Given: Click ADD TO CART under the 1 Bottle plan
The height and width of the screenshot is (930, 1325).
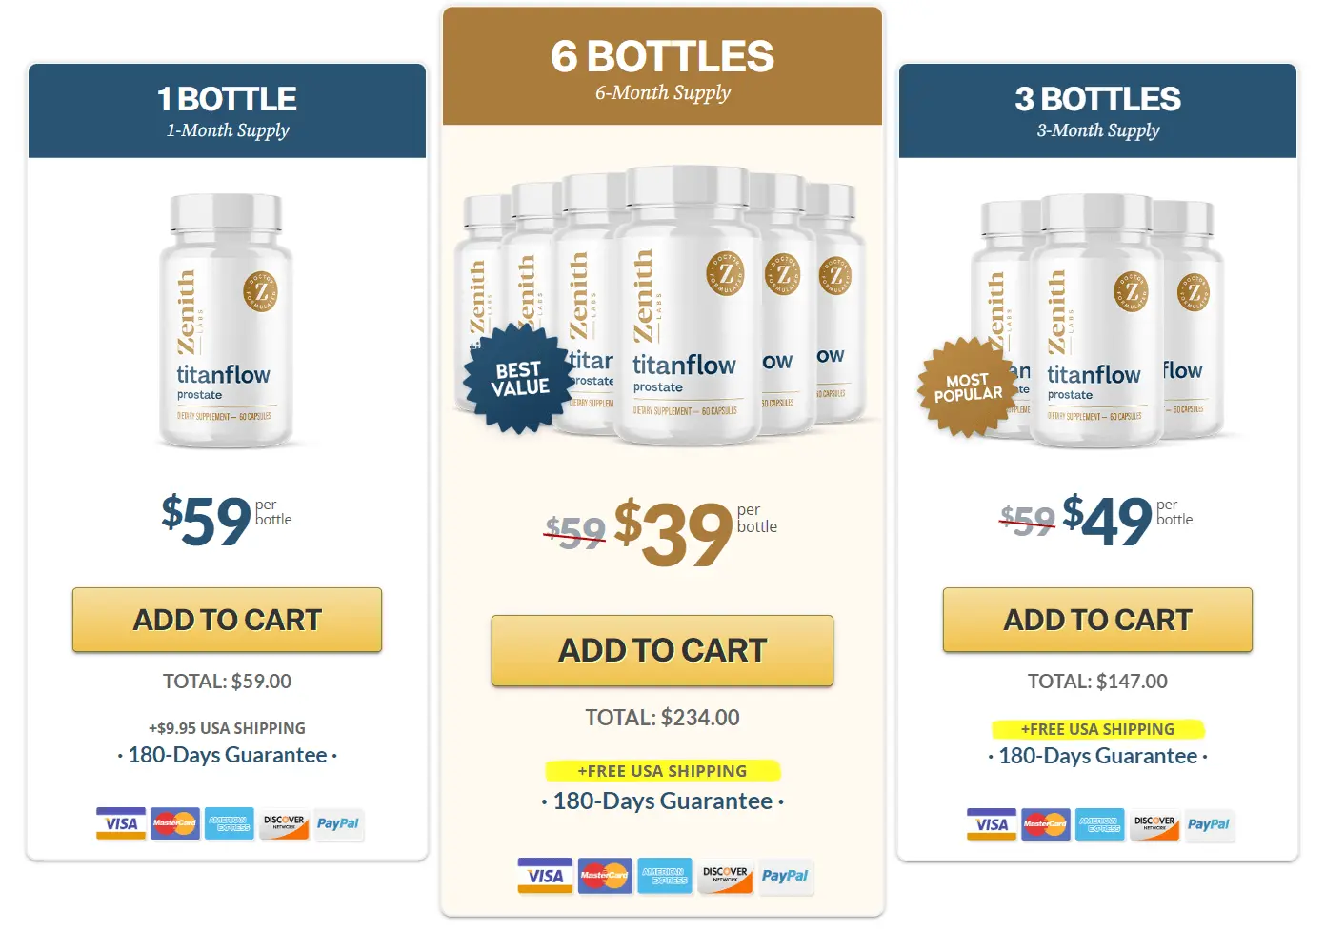Looking at the screenshot, I should [227, 620].
